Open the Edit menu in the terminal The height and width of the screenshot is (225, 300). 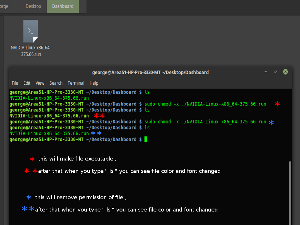click(x=27, y=83)
